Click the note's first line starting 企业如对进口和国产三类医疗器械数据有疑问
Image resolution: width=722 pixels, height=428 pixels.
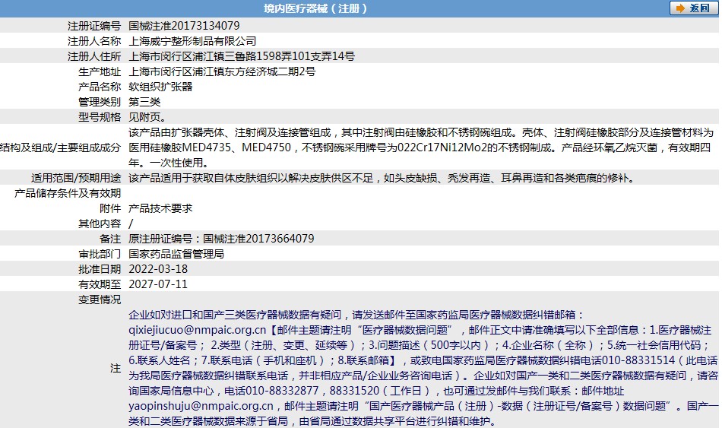click(x=356, y=315)
